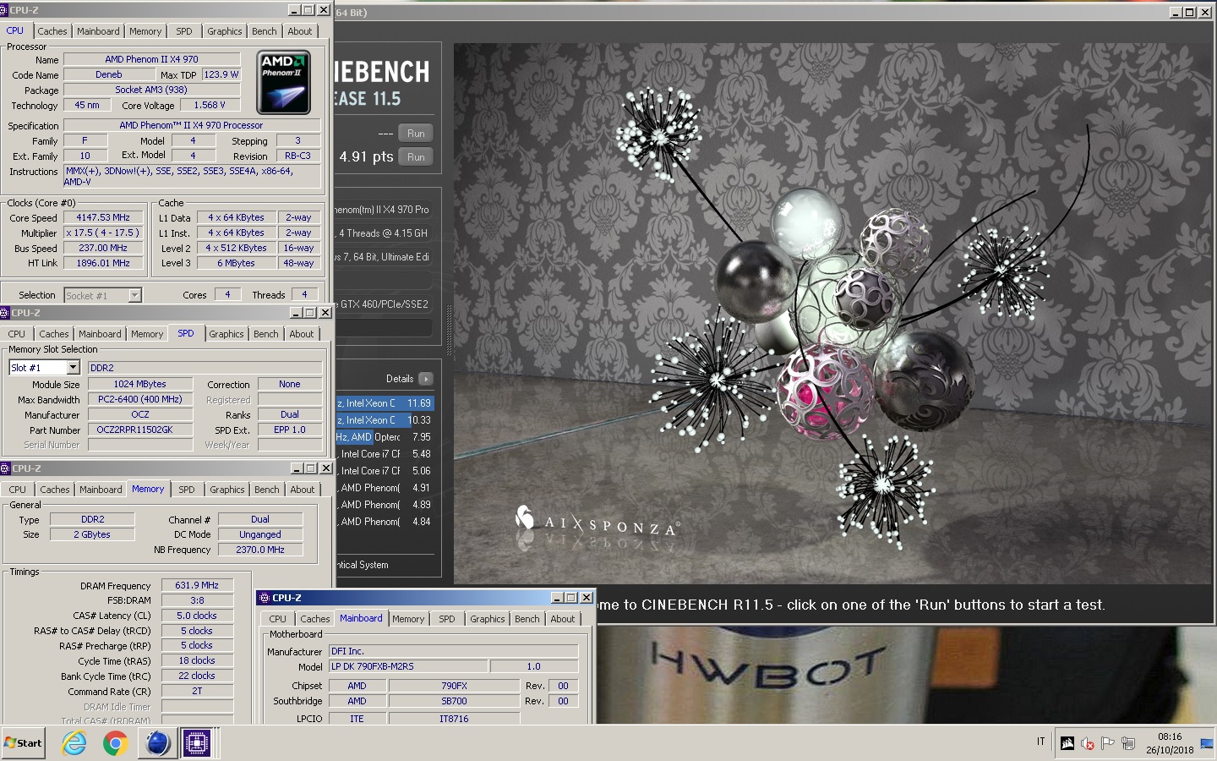Open About tab in the CPU-Z Mainboard window
1217x761 pixels.
point(563,619)
